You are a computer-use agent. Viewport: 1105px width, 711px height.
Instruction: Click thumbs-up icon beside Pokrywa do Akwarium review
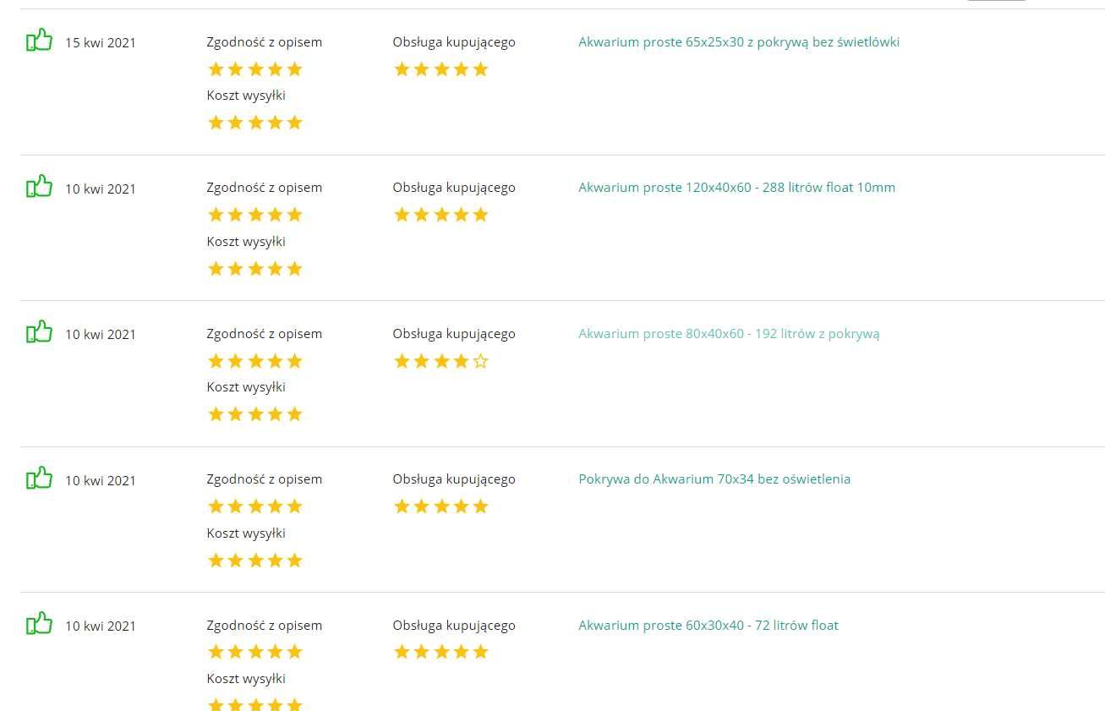click(x=39, y=478)
